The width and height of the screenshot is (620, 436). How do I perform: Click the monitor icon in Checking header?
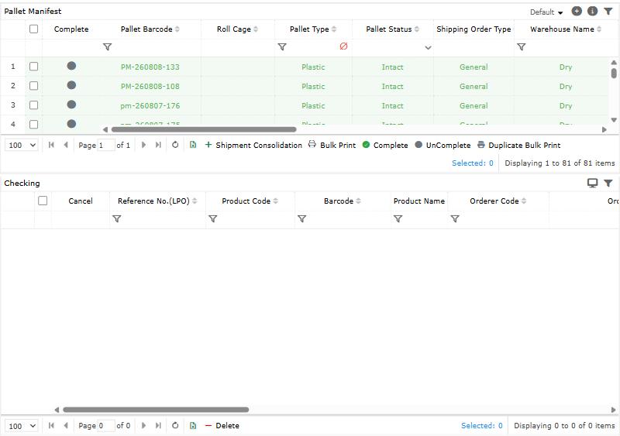tap(592, 183)
